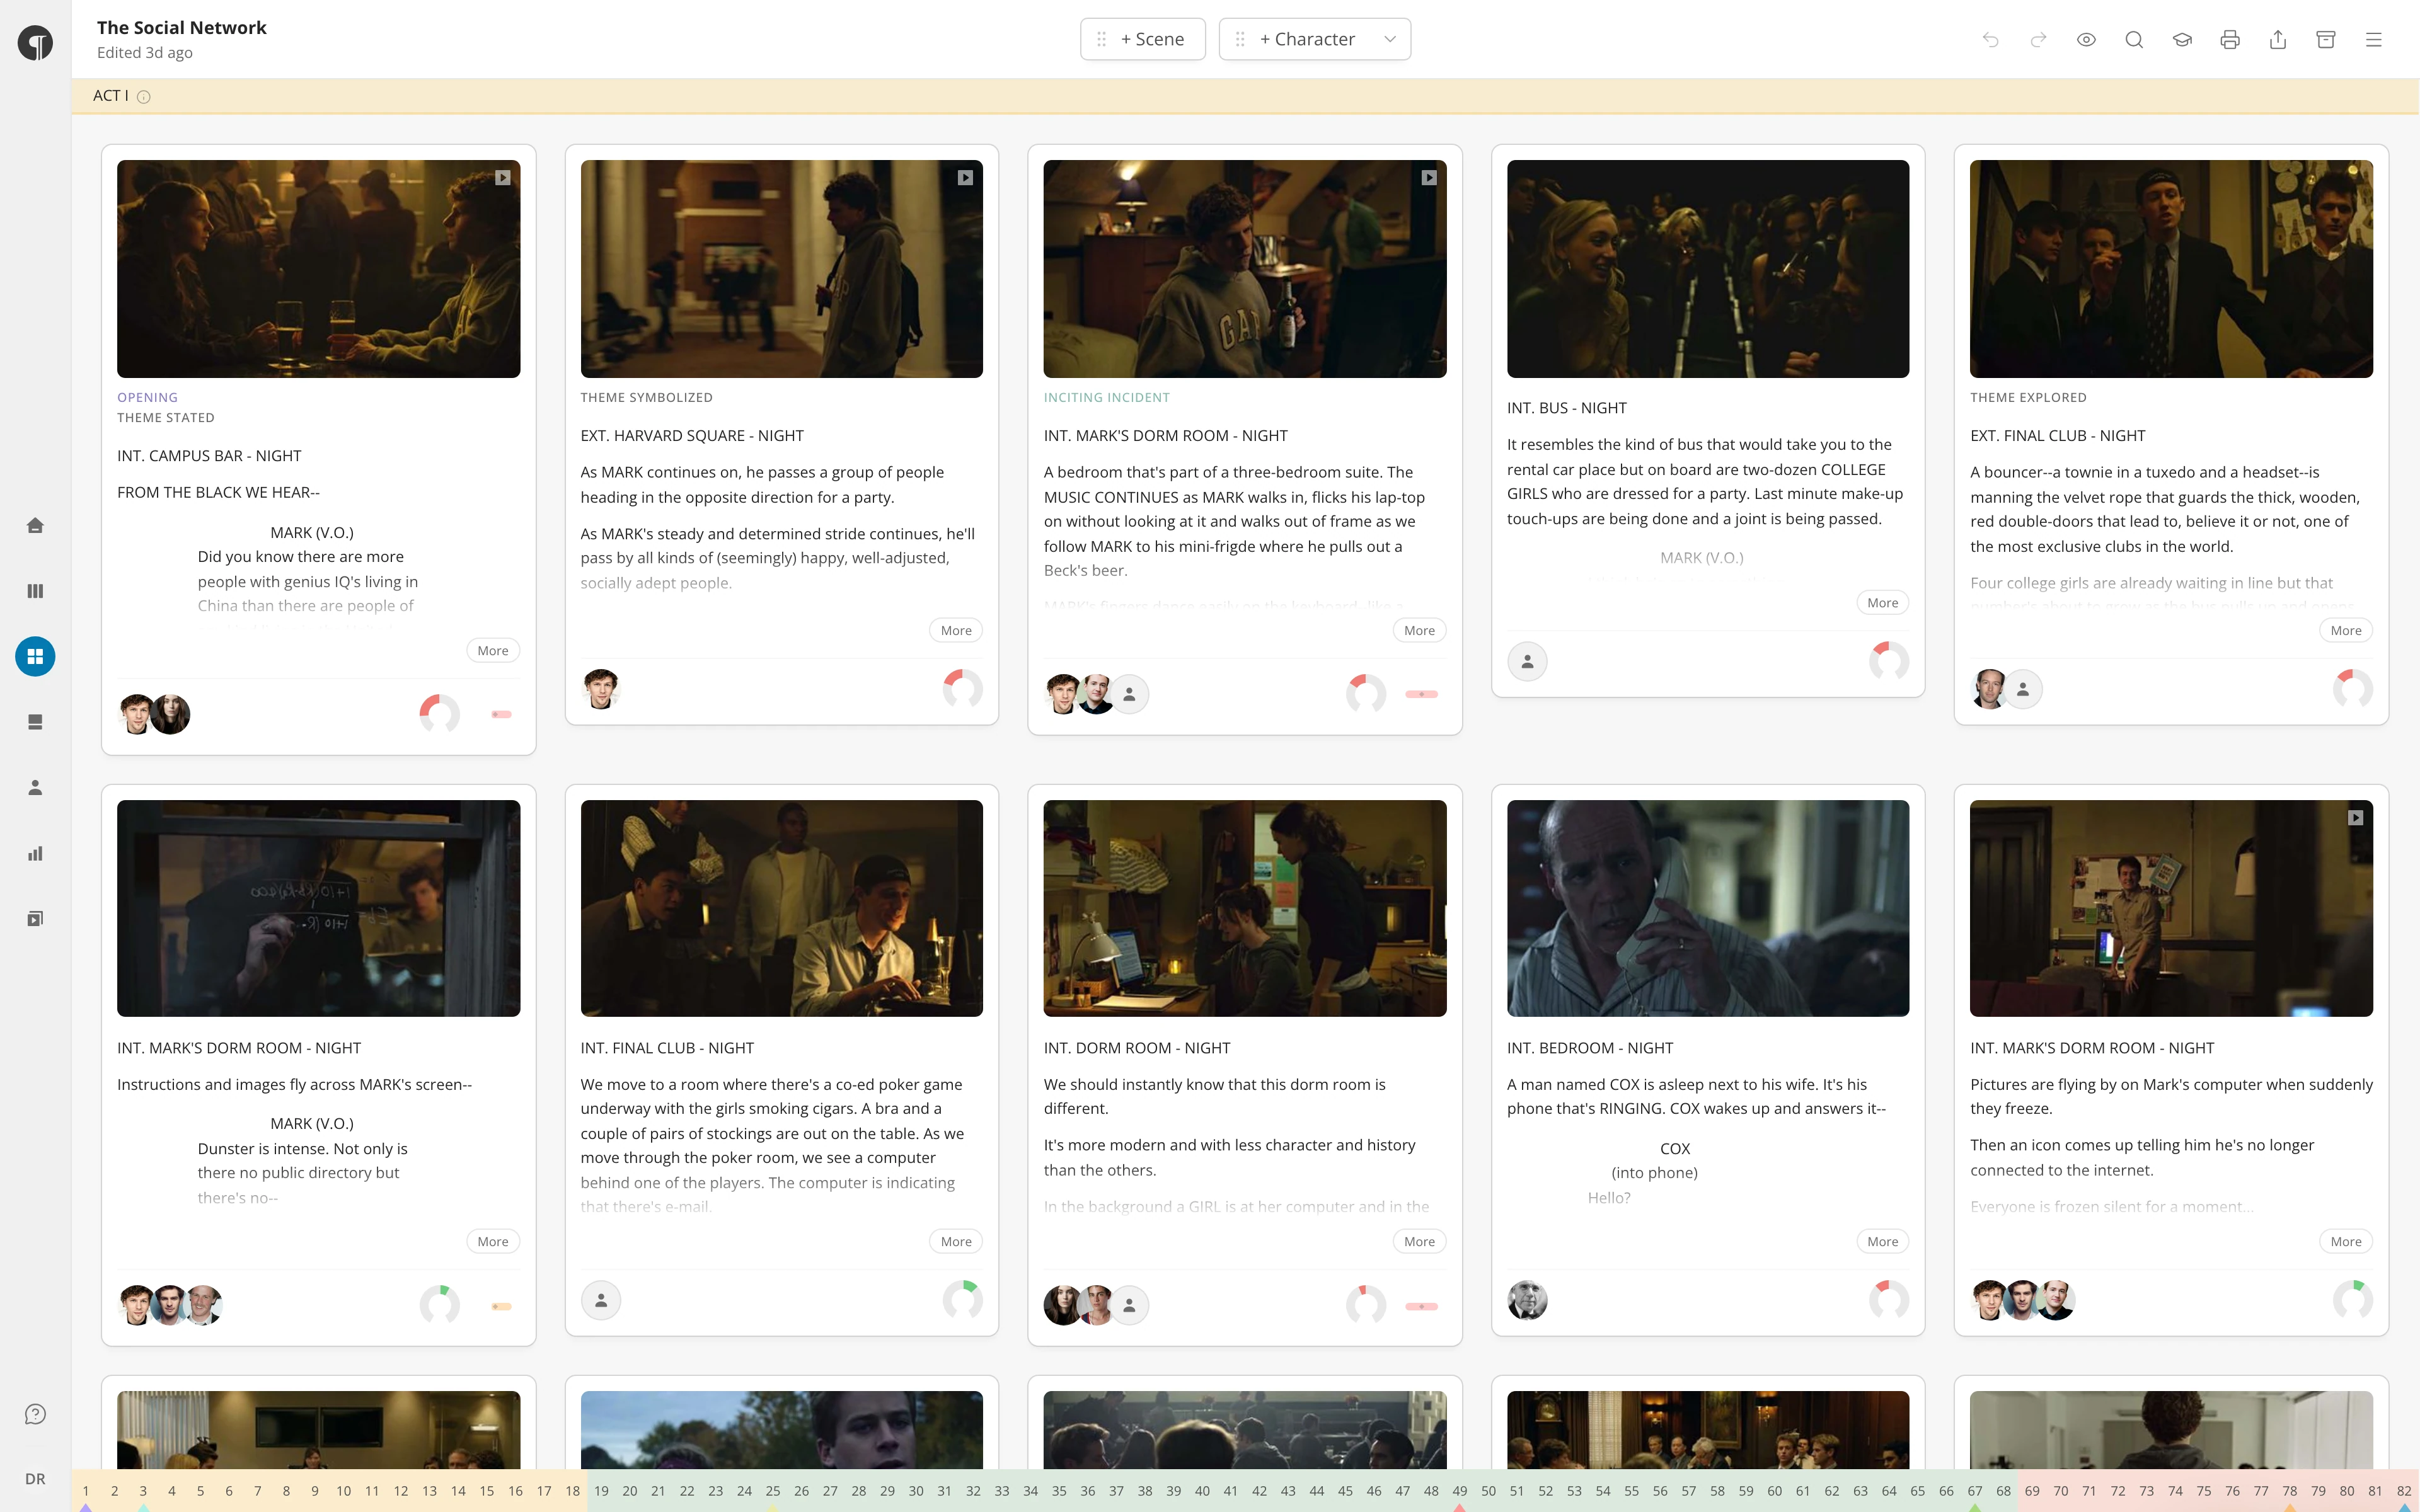Click the graduation cap icon
The image size is (2420, 1512).
[2182, 40]
